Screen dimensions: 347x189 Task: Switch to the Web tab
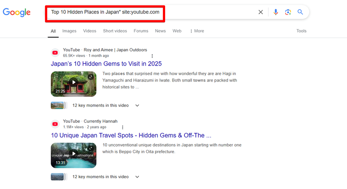click(x=177, y=31)
